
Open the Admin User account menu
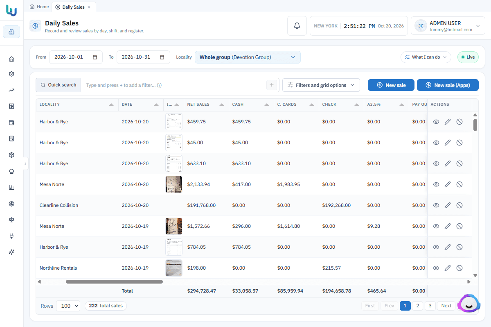tap(448, 26)
